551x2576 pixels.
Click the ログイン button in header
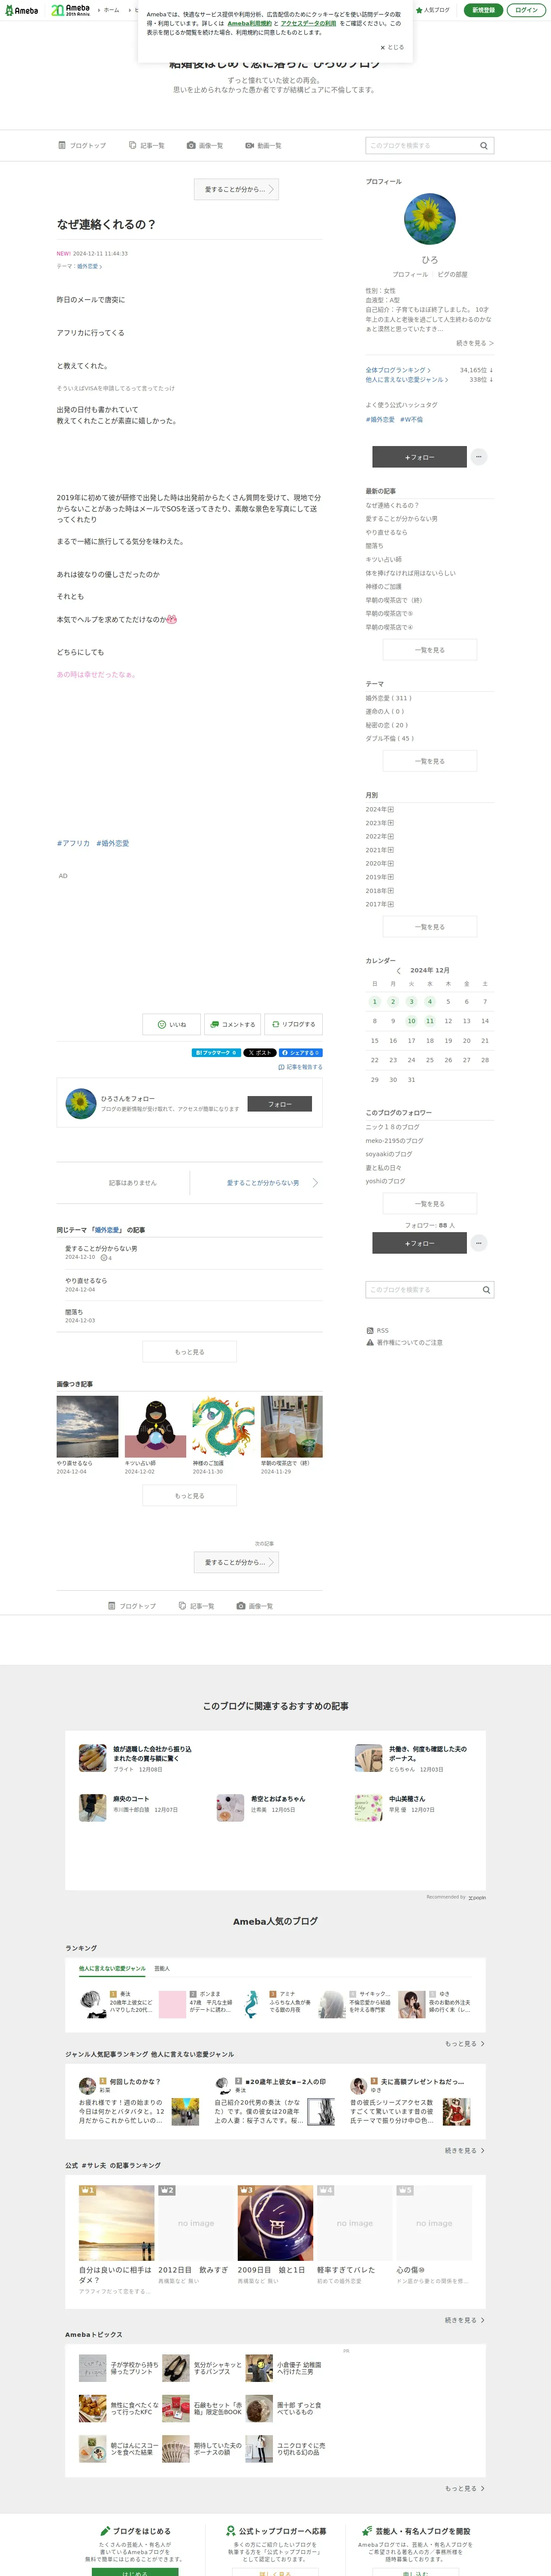[526, 10]
